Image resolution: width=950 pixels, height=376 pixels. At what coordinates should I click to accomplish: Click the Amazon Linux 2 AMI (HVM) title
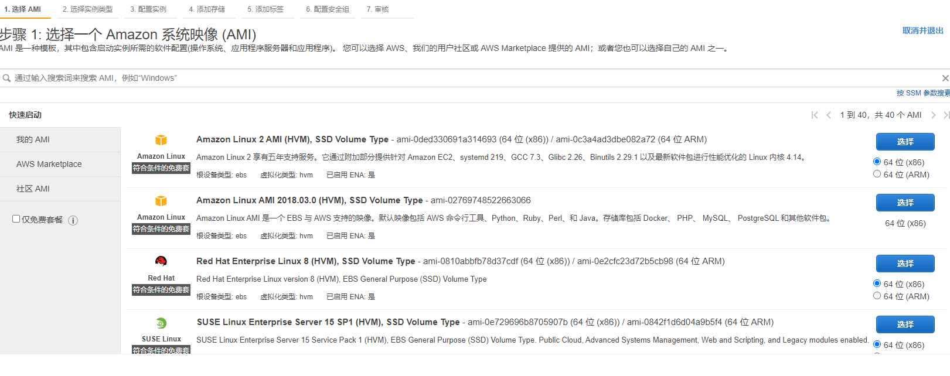tap(292, 139)
